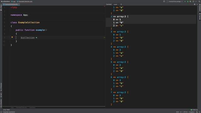
Task: Click the lightbulb intention icon in gutter
Action: coord(12,37)
